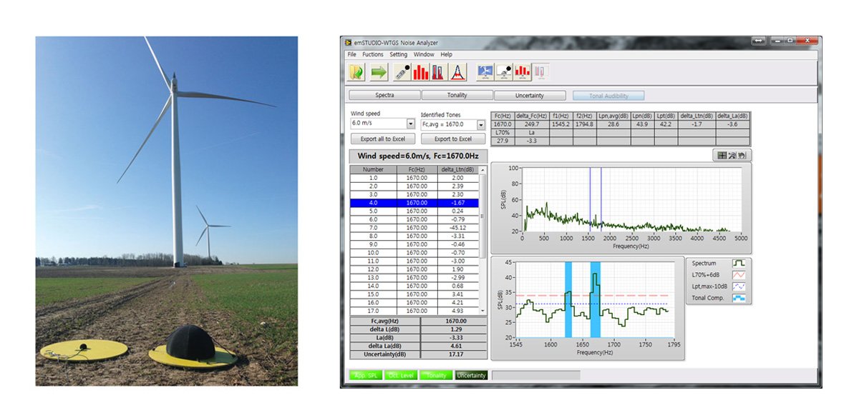Click the microphone probe toolbar icon

[401, 71]
